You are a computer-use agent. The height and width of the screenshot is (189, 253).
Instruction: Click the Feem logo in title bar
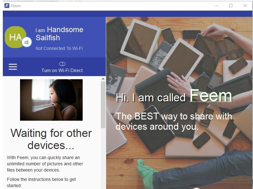(x=7, y=6)
